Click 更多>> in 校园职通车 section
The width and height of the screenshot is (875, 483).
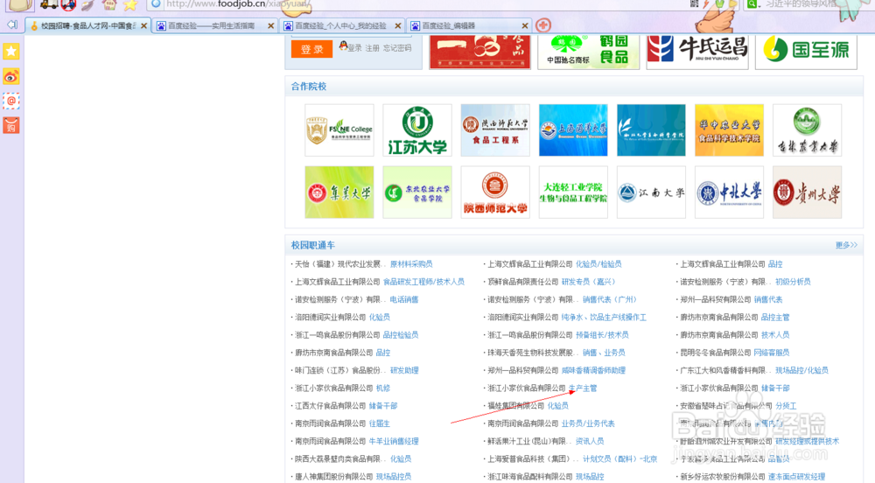846,245
